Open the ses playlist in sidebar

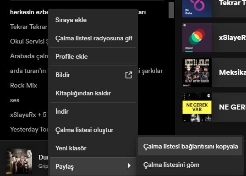tap(15, 100)
